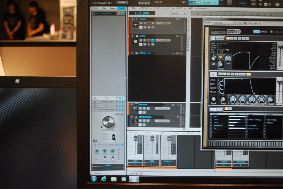Open Internet Explorer from the taskbar

pos(104,179)
